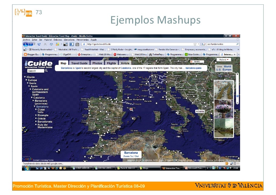Switch to the GigaOM browser tab

[67, 55]
